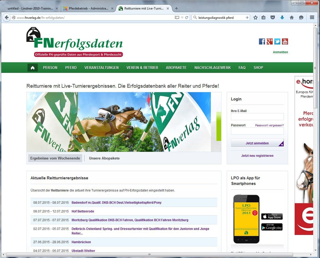Viewport: 320px width, 258px height.
Task: Submit search with the arrow in search box
Action: [247, 18]
